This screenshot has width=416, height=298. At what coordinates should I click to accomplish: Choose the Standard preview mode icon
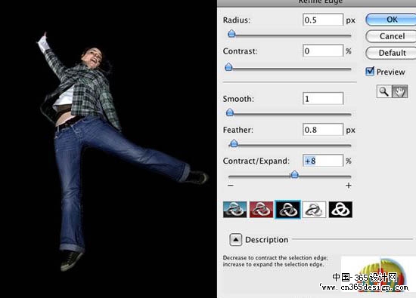point(234,209)
